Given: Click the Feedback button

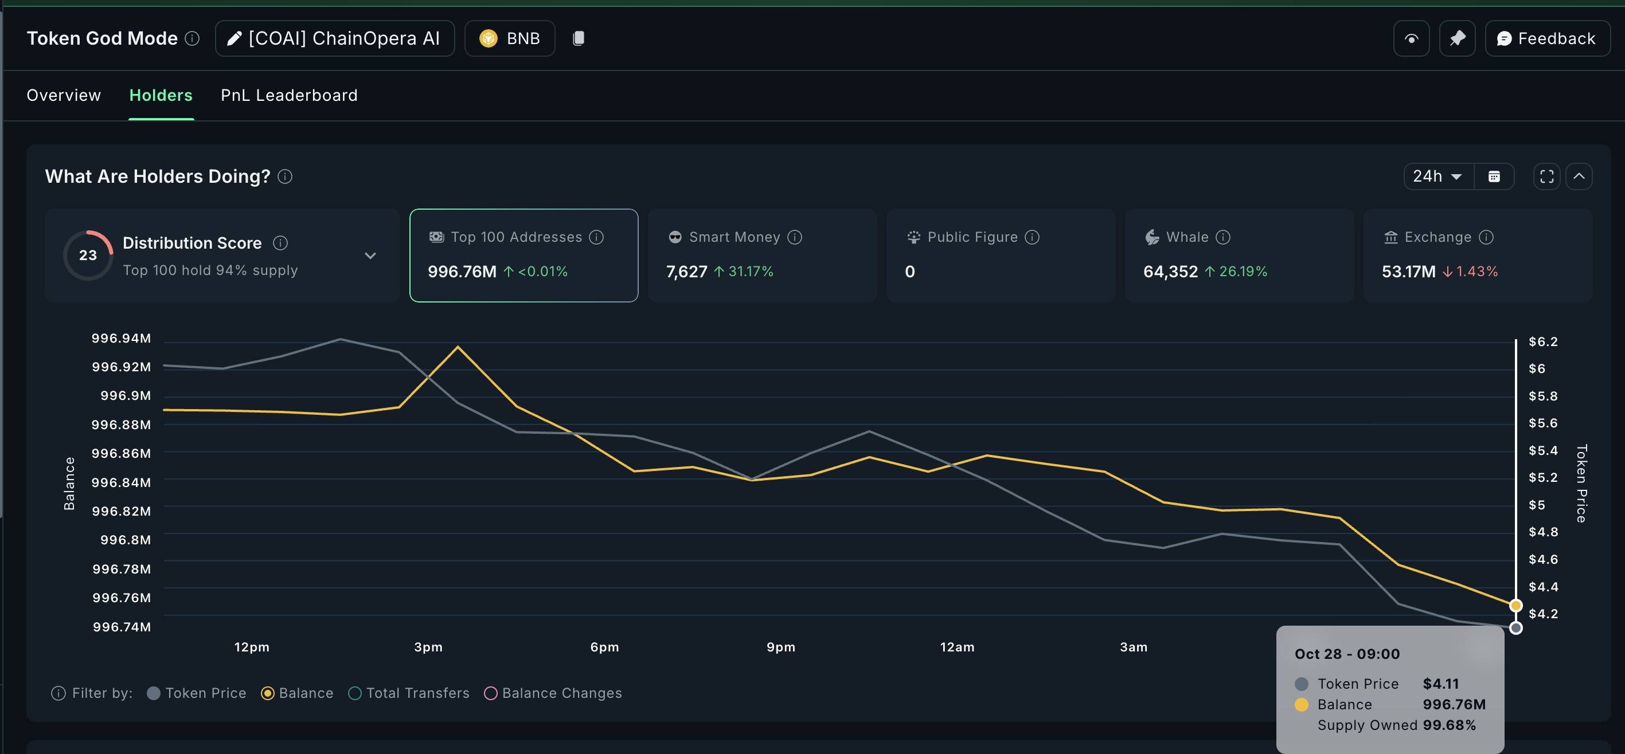Looking at the screenshot, I should tap(1546, 38).
